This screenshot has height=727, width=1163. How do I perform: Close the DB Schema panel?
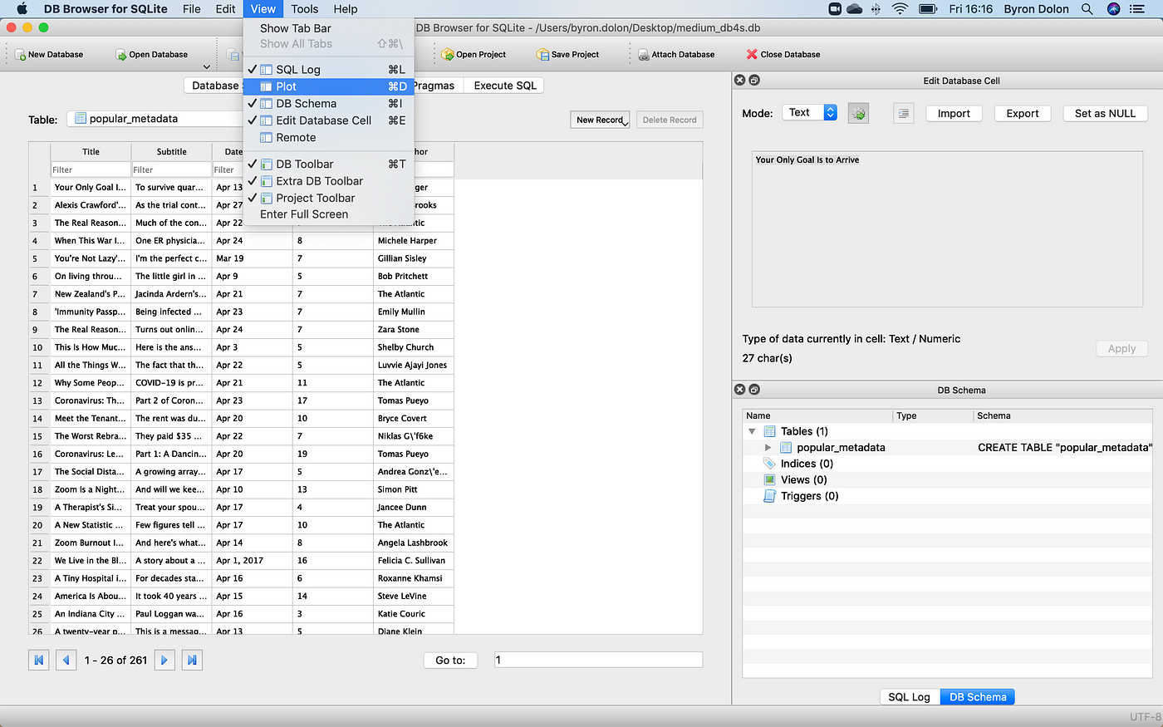pos(740,390)
